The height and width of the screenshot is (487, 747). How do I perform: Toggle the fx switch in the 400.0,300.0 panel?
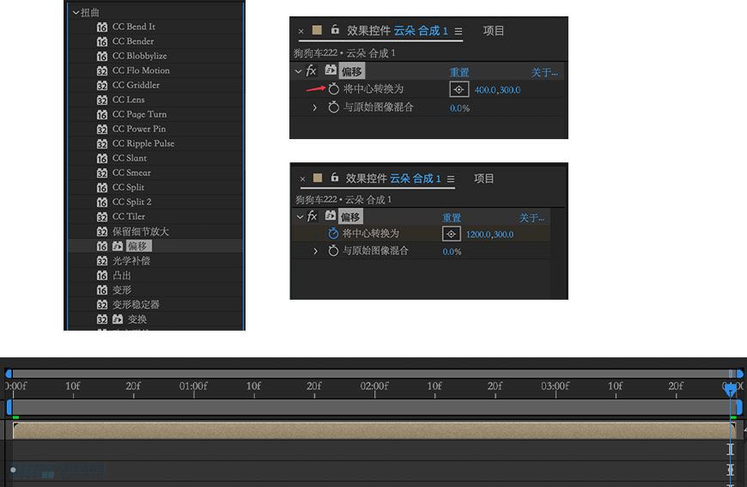(311, 71)
